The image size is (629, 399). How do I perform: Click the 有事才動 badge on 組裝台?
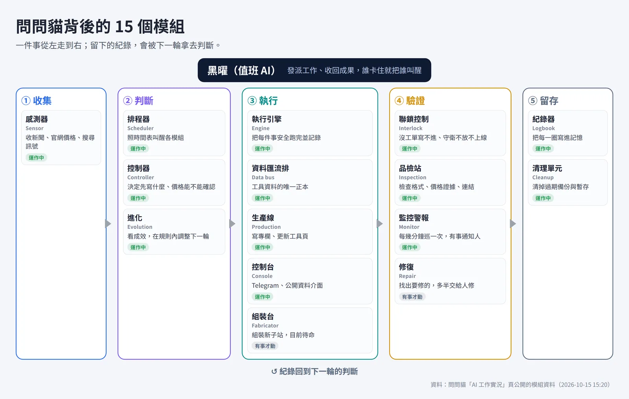pos(265,346)
